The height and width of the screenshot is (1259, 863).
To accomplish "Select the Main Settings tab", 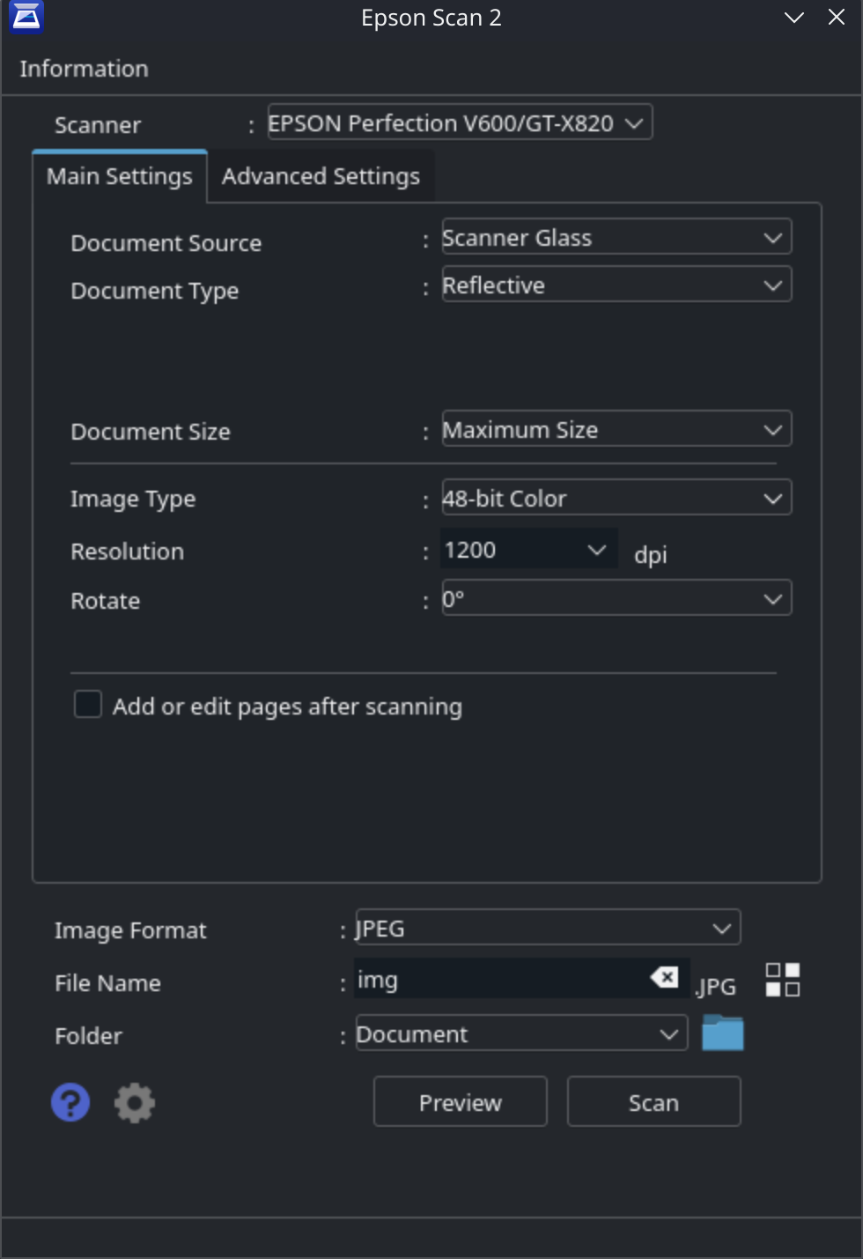I will 120,176.
